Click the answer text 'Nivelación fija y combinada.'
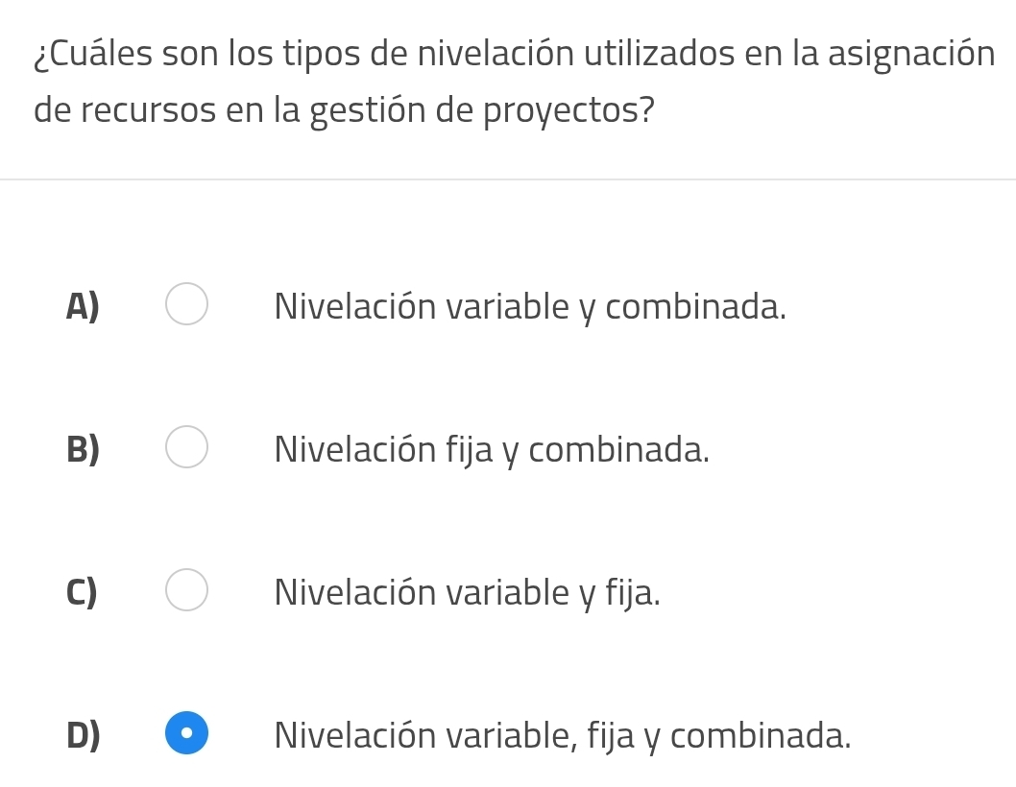 pos(492,449)
